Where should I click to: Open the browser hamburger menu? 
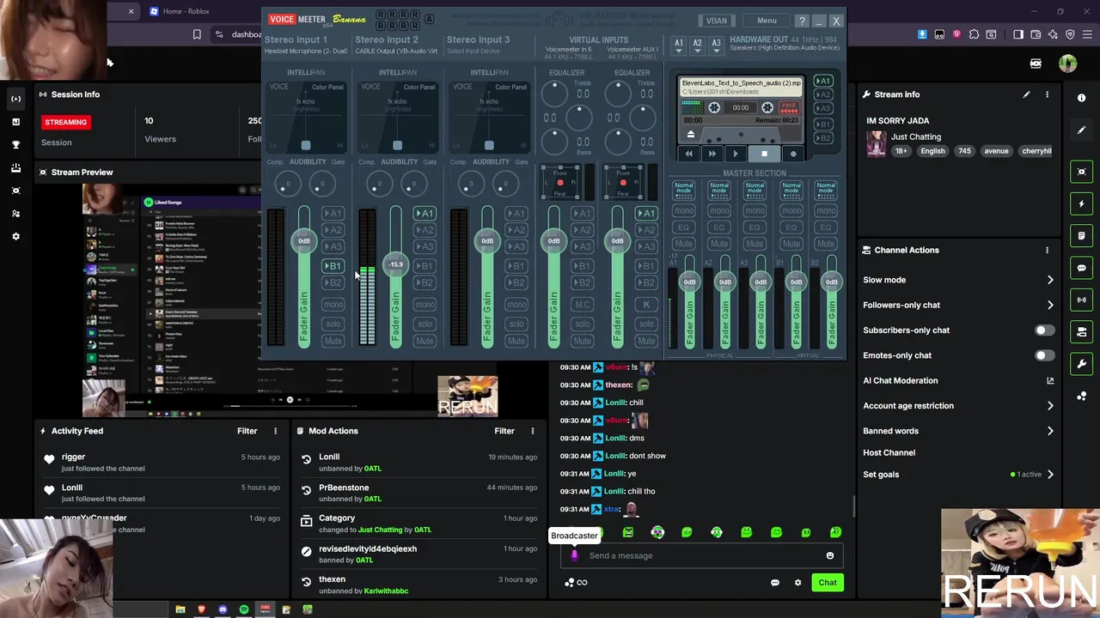(x=1087, y=34)
